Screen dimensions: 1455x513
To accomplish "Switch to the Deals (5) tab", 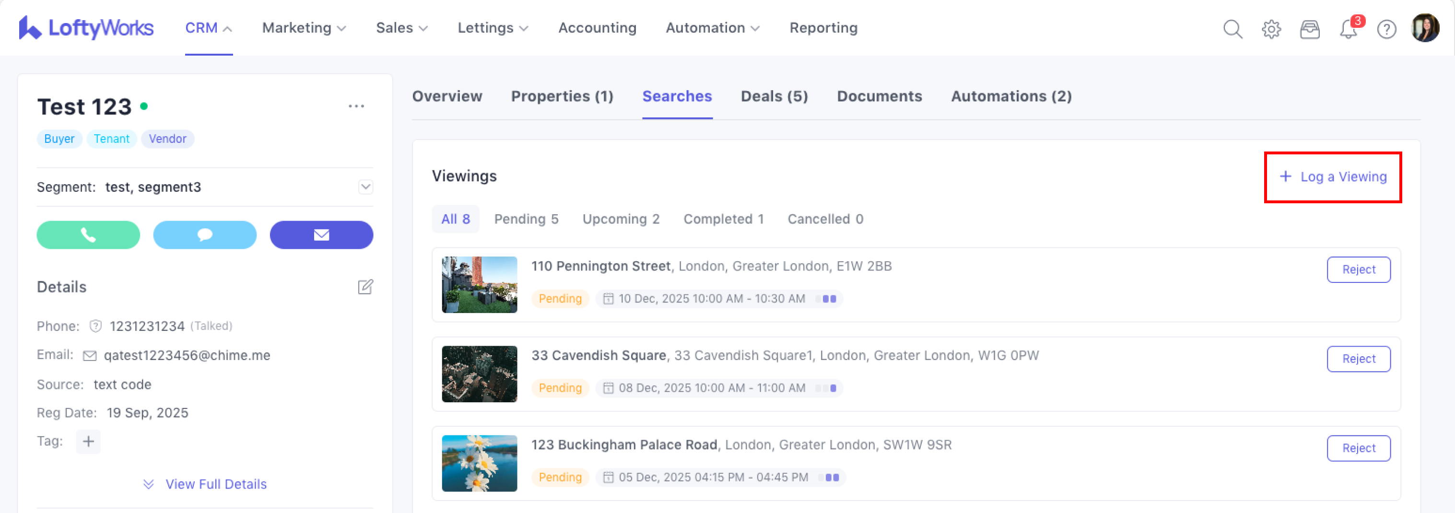I will 774,96.
